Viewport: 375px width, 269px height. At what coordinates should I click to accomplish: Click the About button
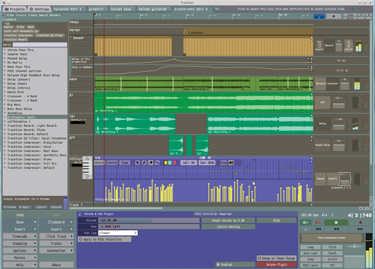pos(56,265)
